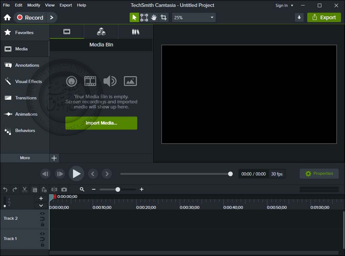The image size is (345, 256).
Task: Click the timeline zoom slider handle
Action: click(118, 189)
